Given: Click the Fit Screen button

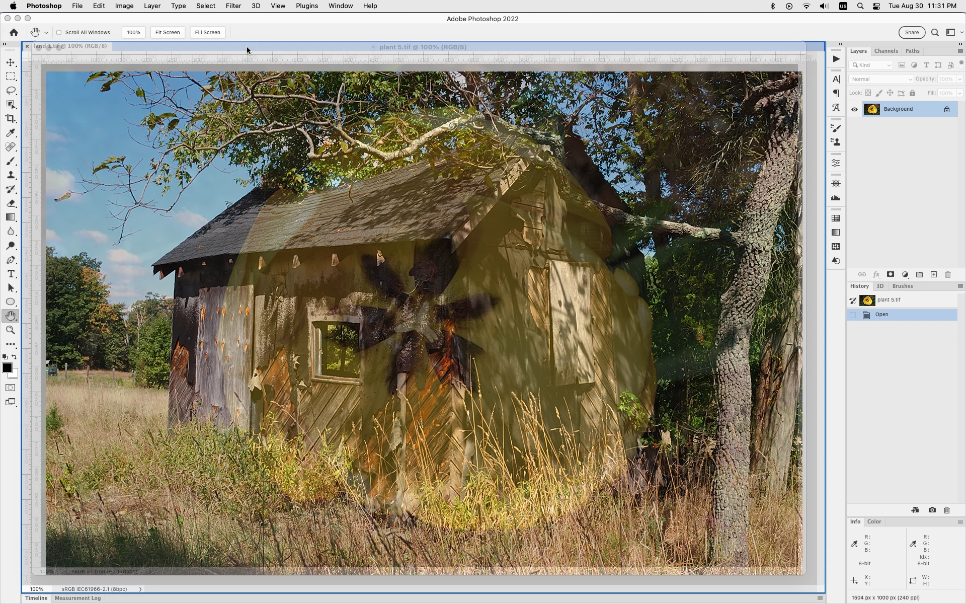Looking at the screenshot, I should pos(167,32).
